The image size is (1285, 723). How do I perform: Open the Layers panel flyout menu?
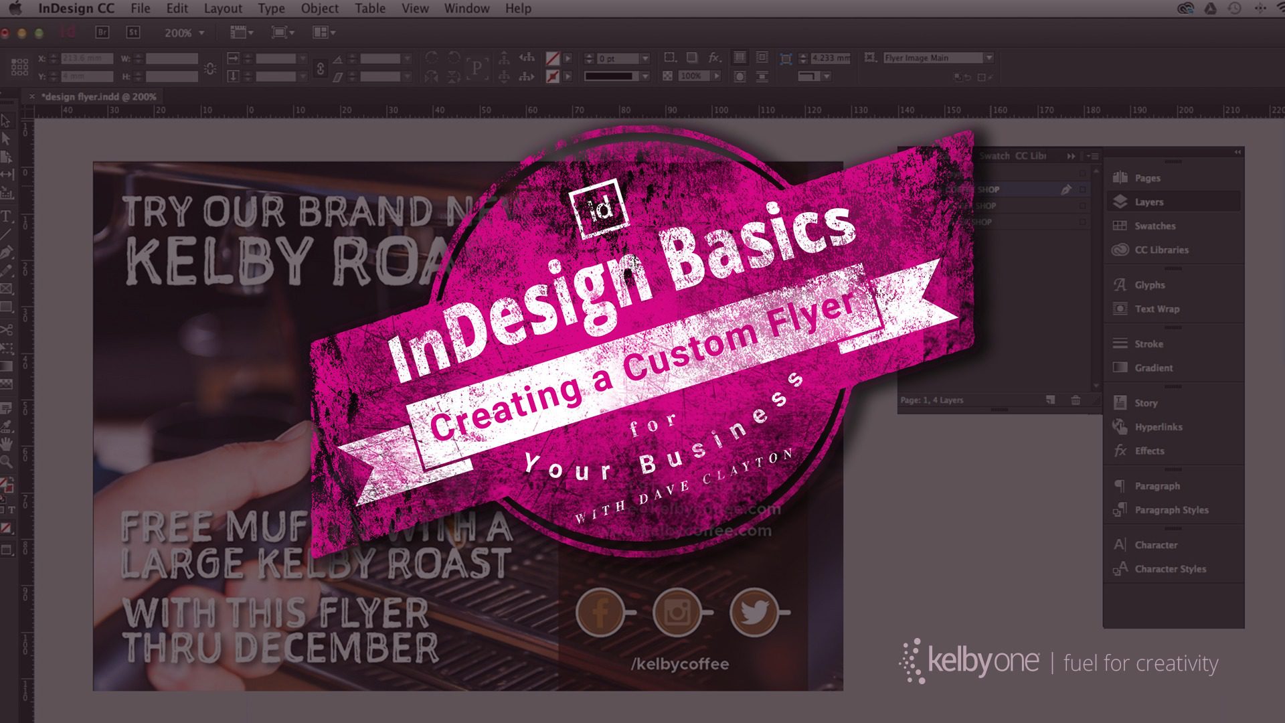click(x=1093, y=156)
